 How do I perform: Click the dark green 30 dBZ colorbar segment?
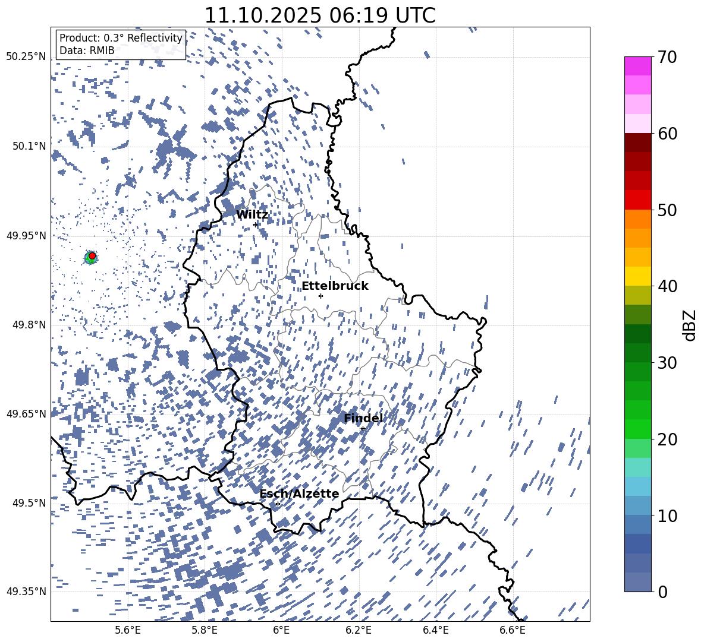(637, 353)
